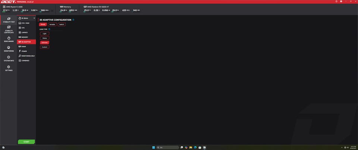
Task: Click the CPU power 18.5 W reading
Action: point(25,10)
